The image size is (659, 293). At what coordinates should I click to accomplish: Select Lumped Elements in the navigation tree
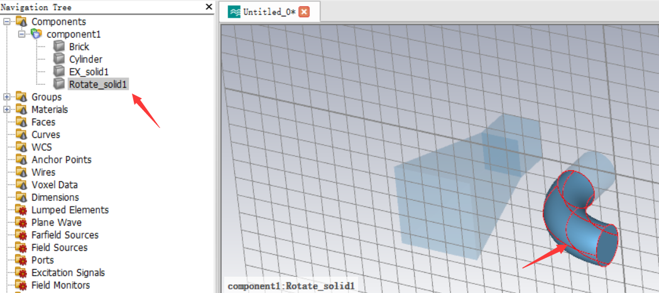(x=70, y=210)
